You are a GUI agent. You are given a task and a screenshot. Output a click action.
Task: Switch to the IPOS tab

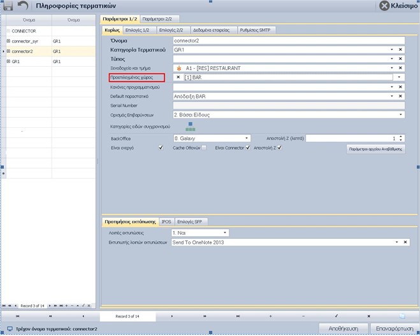point(166,221)
